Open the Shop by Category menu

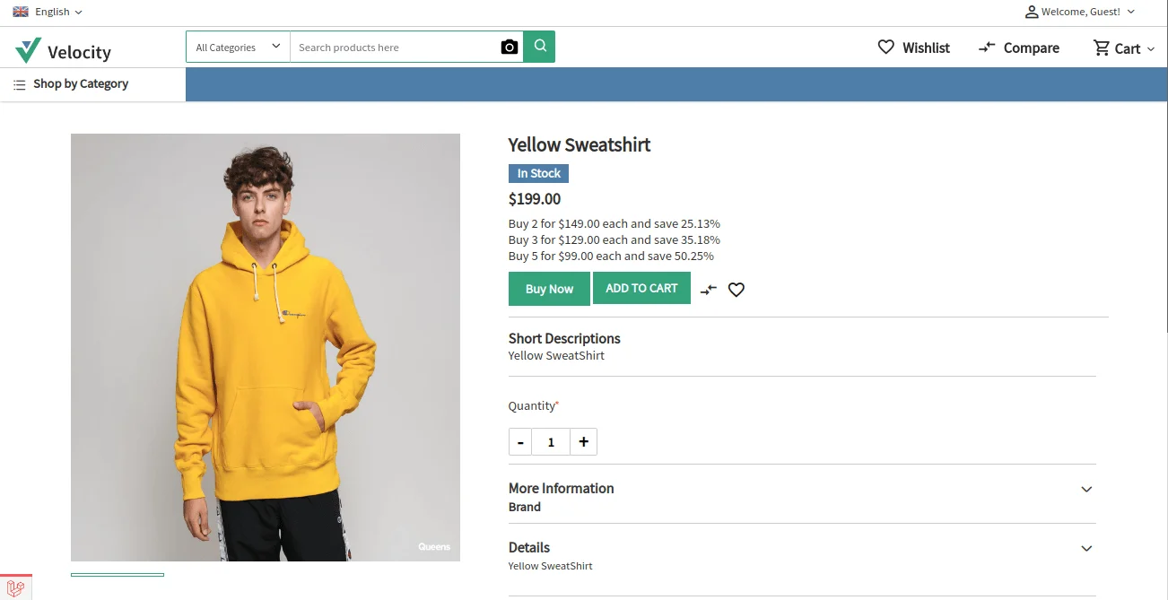click(x=72, y=84)
